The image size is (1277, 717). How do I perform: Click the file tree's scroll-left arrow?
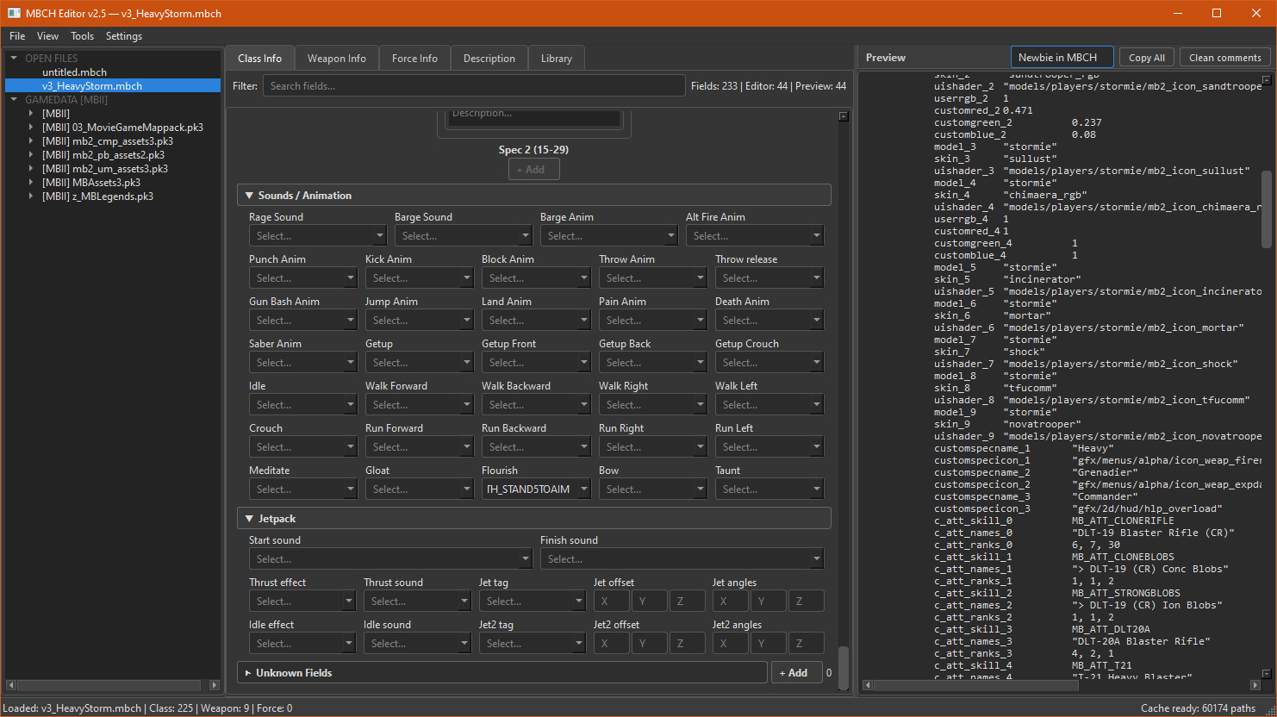click(10, 685)
